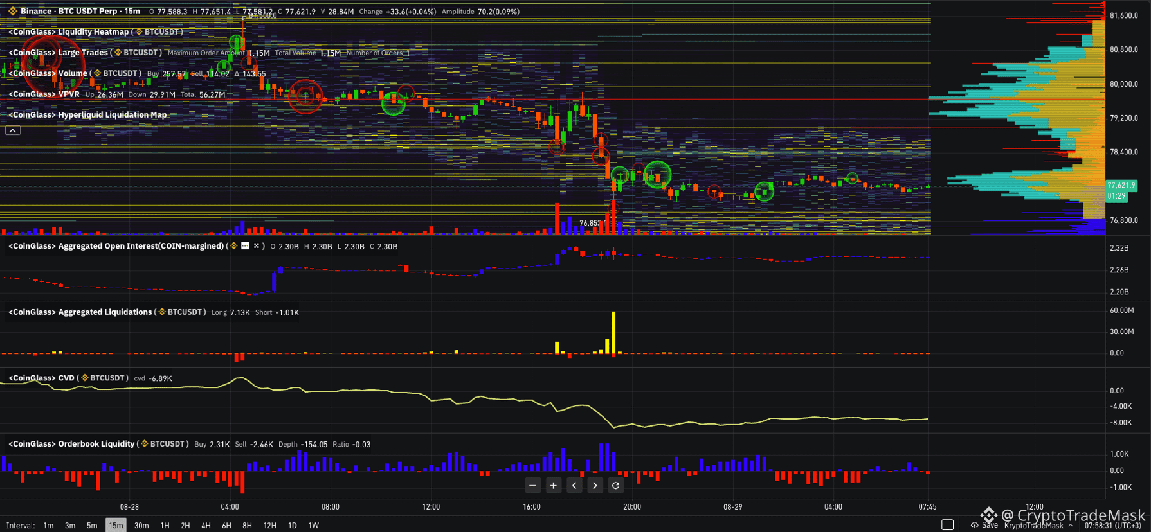The height and width of the screenshot is (532, 1151).
Task: Click the Save label in the bottom bar
Action: [990, 526]
